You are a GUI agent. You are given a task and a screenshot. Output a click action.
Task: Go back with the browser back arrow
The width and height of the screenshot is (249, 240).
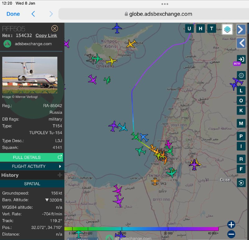click(33, 14)
